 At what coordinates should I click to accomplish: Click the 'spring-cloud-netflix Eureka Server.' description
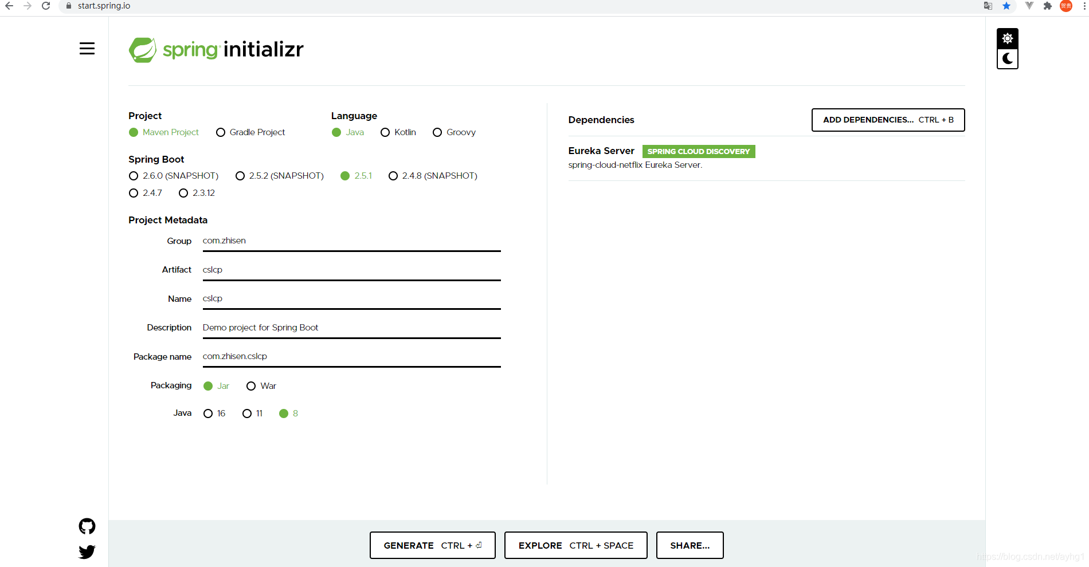pos(635,165)
